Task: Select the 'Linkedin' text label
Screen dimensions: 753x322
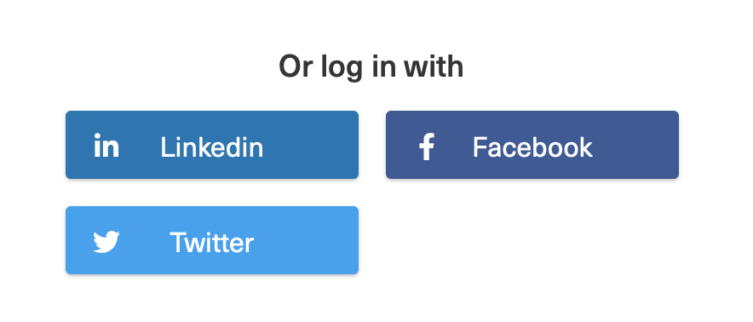Action: 212,147
